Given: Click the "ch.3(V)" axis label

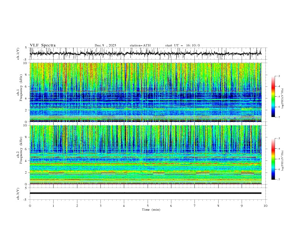Looking at the screenshot, I should pyautogui.click(x=18, y=194).
